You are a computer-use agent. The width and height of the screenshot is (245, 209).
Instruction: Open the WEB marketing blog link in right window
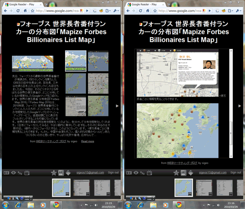coord(182,163)
